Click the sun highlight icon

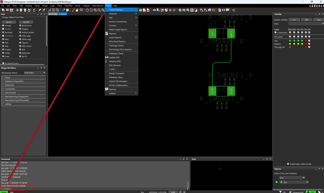[x=170, y=10]
